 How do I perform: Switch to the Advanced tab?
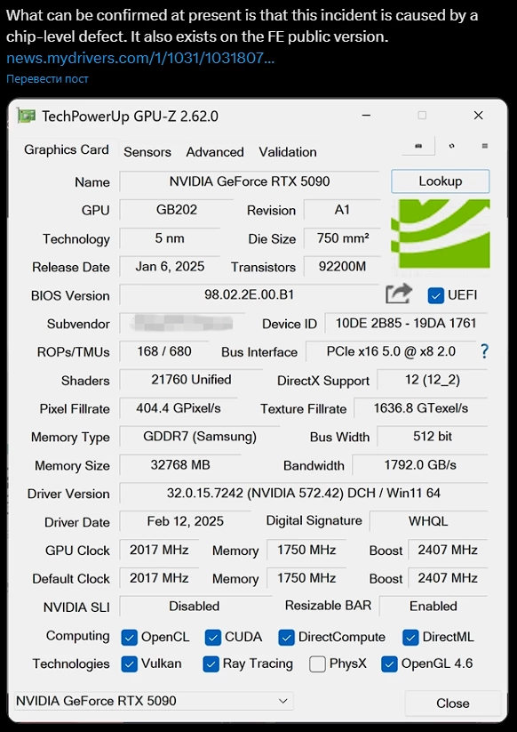(x=215, y=152)
